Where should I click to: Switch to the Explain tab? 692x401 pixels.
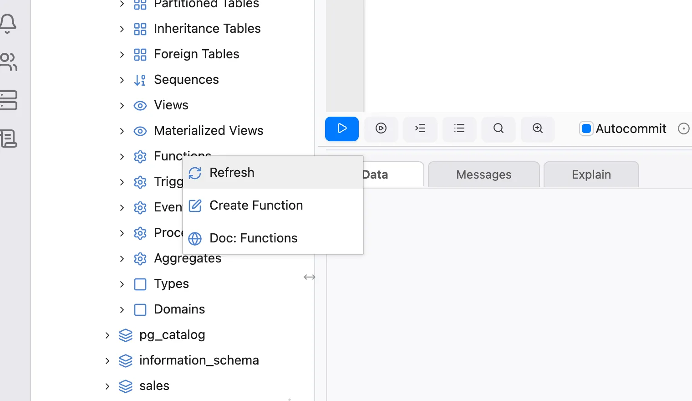point(591,175)
